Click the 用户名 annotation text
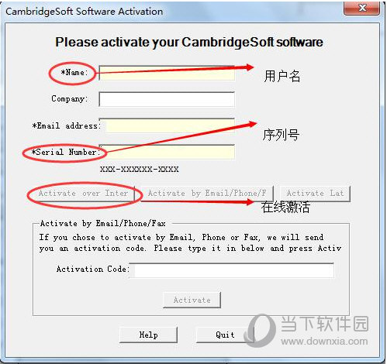Viewport: 387px width, 364px height. click(x=282, y=77)
